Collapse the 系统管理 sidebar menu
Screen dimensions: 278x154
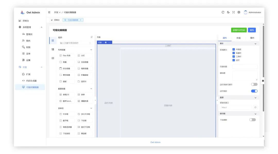coord(42,27)
